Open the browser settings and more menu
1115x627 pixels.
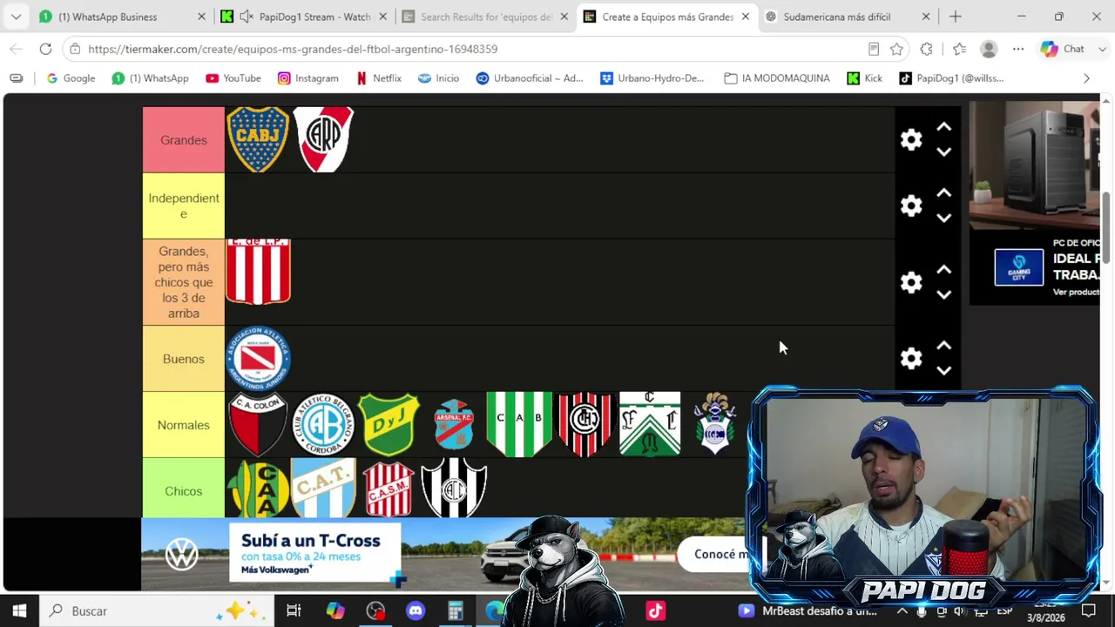1018,49
